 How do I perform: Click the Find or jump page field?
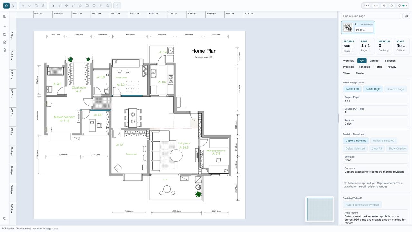(x=371, y=16)
